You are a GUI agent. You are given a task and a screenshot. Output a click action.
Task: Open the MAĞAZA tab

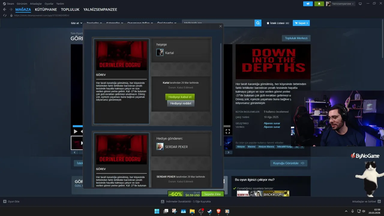(x=23, y=10)
